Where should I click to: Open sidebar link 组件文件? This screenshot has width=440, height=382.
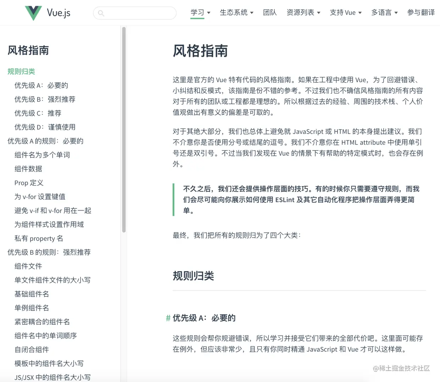click(28, 266)
